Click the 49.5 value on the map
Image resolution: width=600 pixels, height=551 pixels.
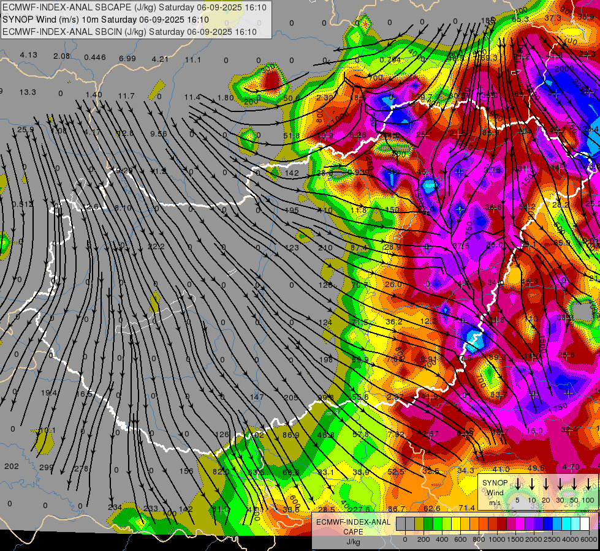point(536,468)
